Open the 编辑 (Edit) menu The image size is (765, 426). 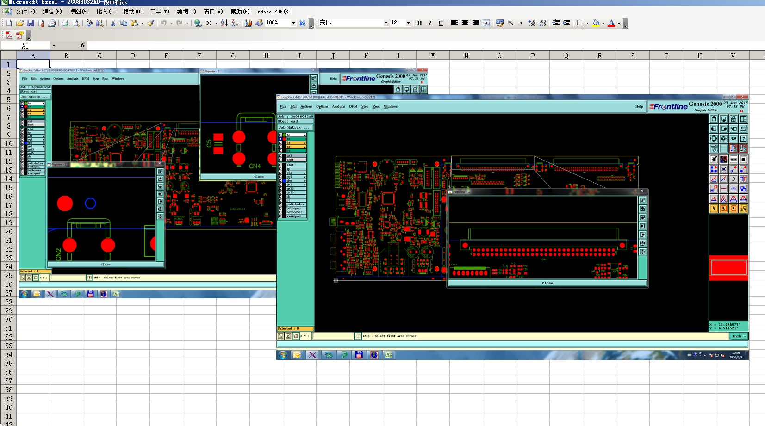pos(52,12)
